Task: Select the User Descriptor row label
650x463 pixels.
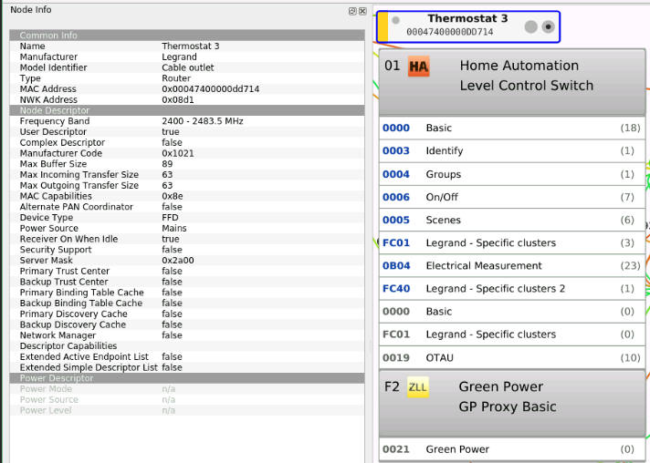Action: point(53,131)
